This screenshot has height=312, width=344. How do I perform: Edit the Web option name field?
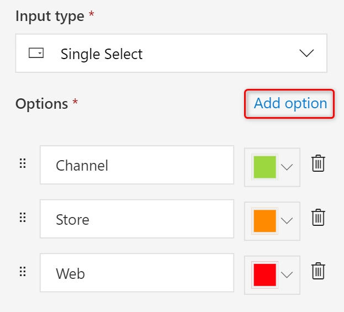click(136, 273)
